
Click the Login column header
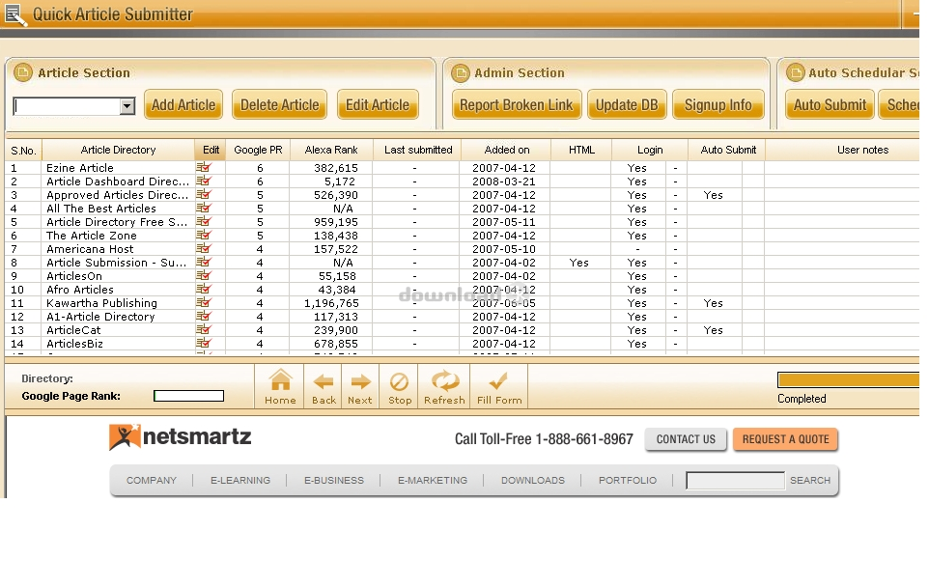(x=650, y=150)
